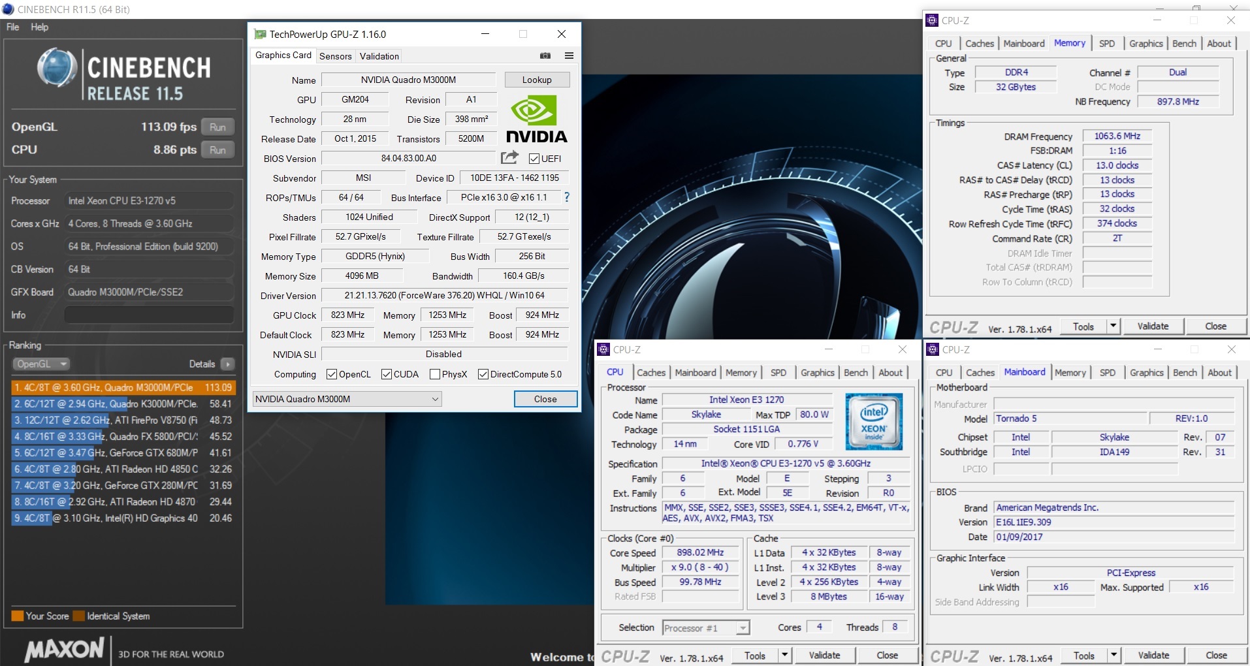Image resolution: width=1250 pixels, height=666 pixels.
Task: Run the OpenGL benchmark
Action: point(217,127)
